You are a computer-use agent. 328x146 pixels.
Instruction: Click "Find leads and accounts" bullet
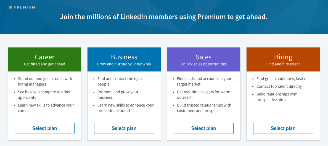click(x=204, y=81)
